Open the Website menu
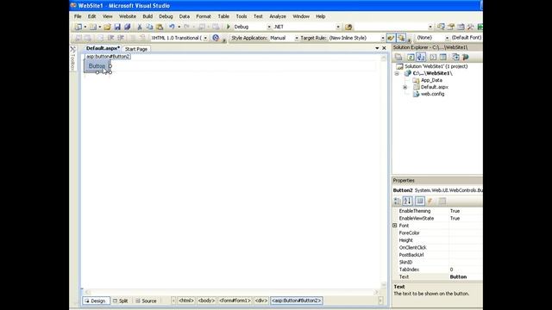Viewport: 552px width, 310px height. [x=128, y=16]
